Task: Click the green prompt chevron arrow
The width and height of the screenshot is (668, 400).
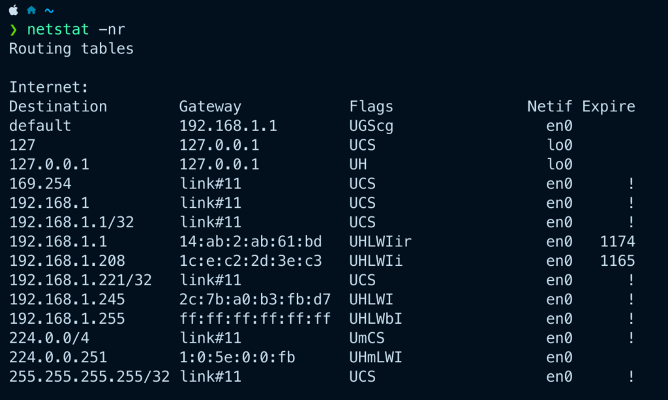Action: 13,29
